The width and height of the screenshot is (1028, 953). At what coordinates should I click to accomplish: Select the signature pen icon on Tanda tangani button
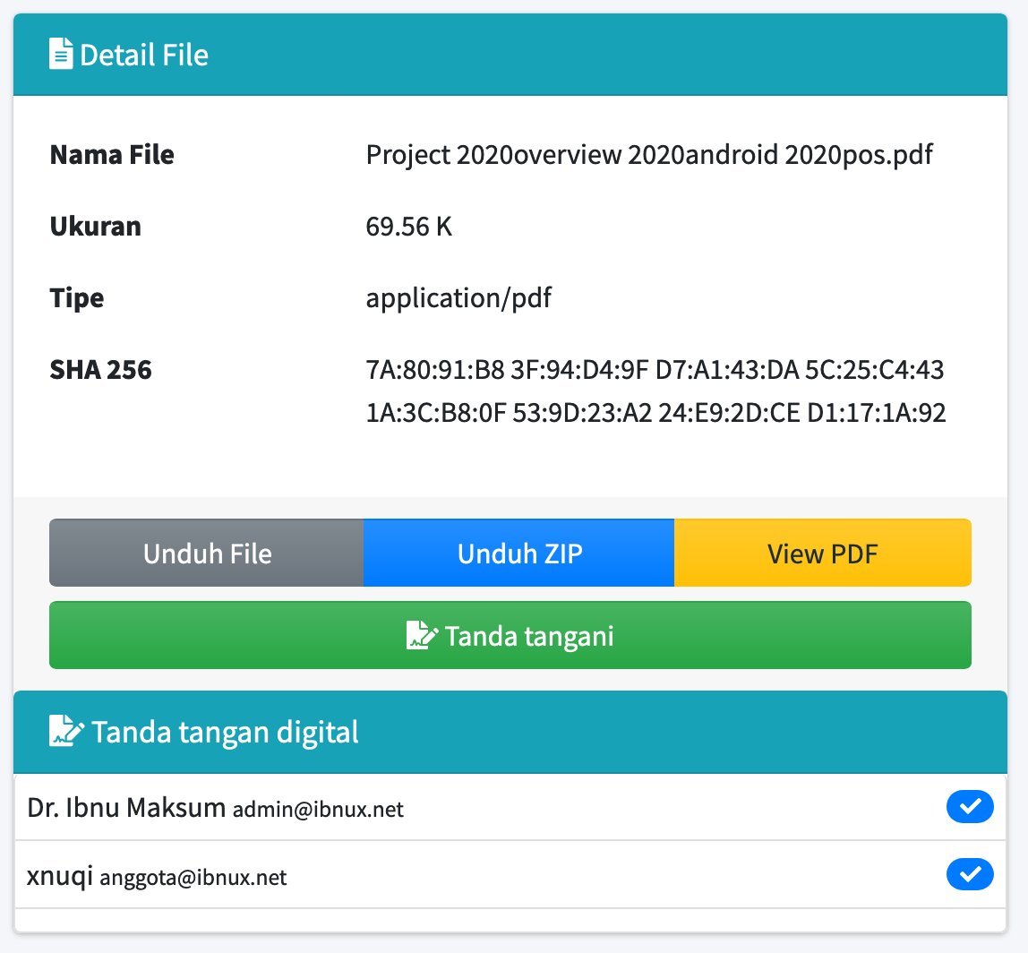(x=423, y=636)
